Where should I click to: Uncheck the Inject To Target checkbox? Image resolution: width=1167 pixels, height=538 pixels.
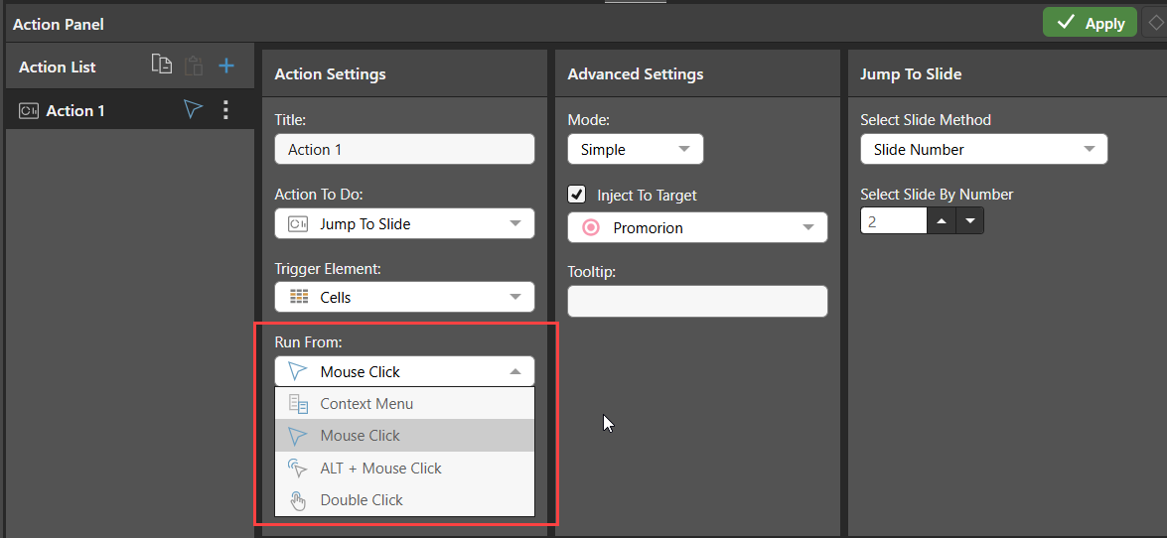[x=576, y=195]
